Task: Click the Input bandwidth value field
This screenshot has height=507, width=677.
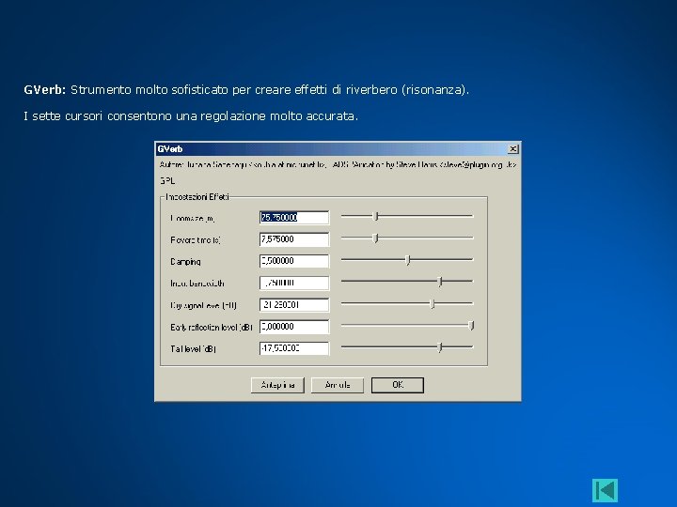Action: tap(294, 283)
